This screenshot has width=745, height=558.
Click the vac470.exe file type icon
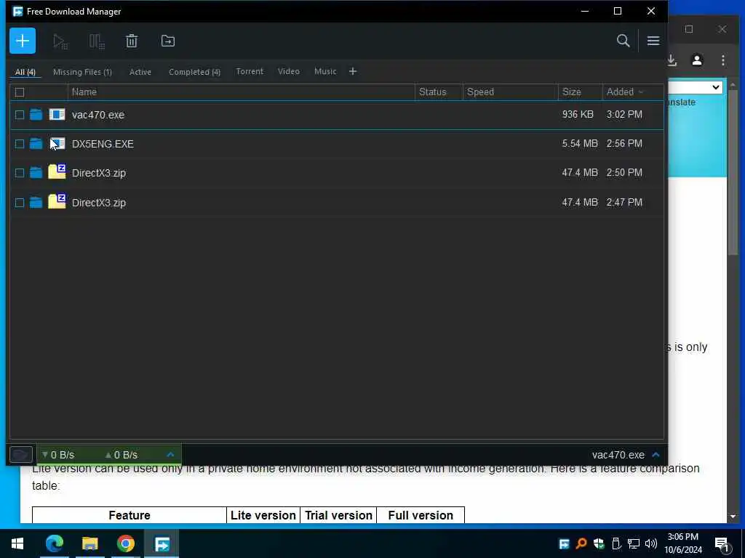point(57,114)
